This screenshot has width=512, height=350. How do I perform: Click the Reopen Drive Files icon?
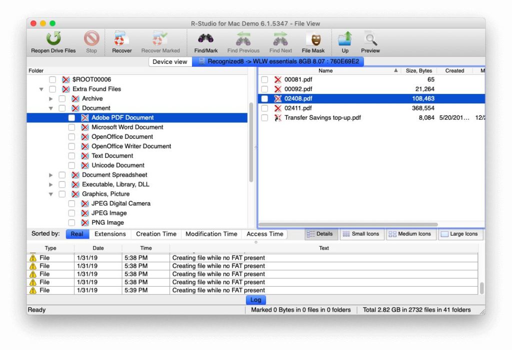pyautogui.click(x=53, y=40)
